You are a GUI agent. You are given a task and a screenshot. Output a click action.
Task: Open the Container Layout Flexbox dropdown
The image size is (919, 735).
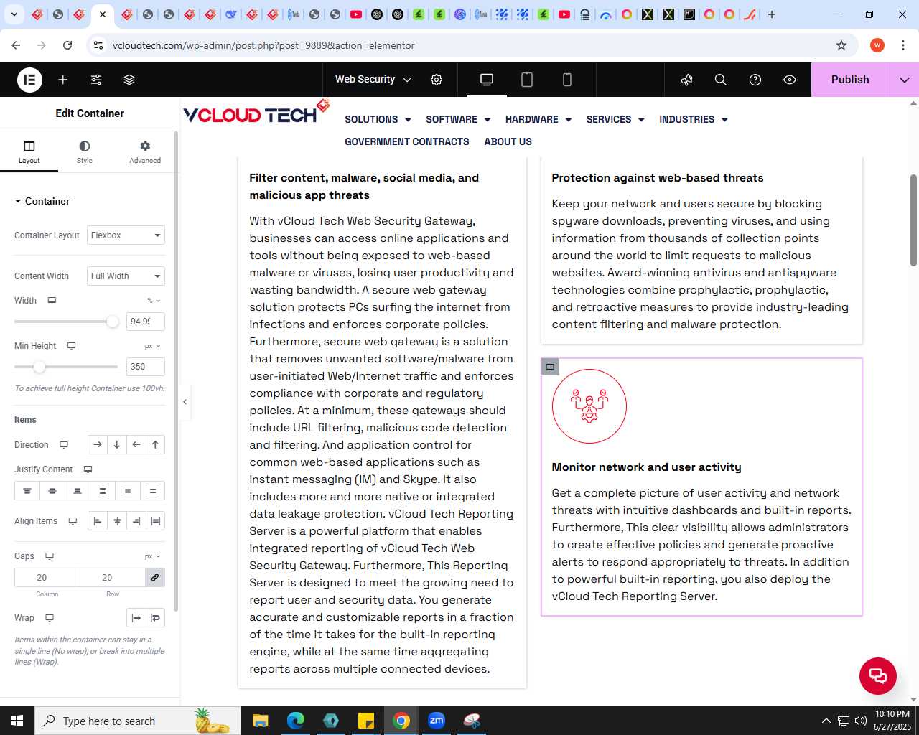click(x=126, y=235)
